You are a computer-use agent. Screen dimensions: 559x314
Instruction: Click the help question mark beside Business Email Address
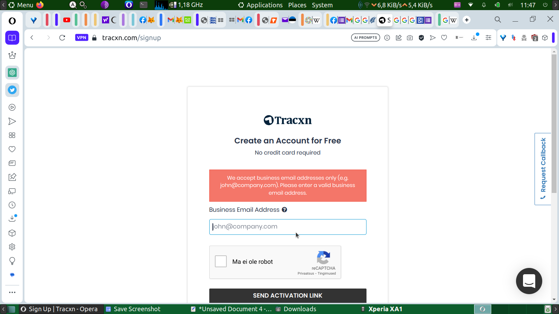(284, 210)
